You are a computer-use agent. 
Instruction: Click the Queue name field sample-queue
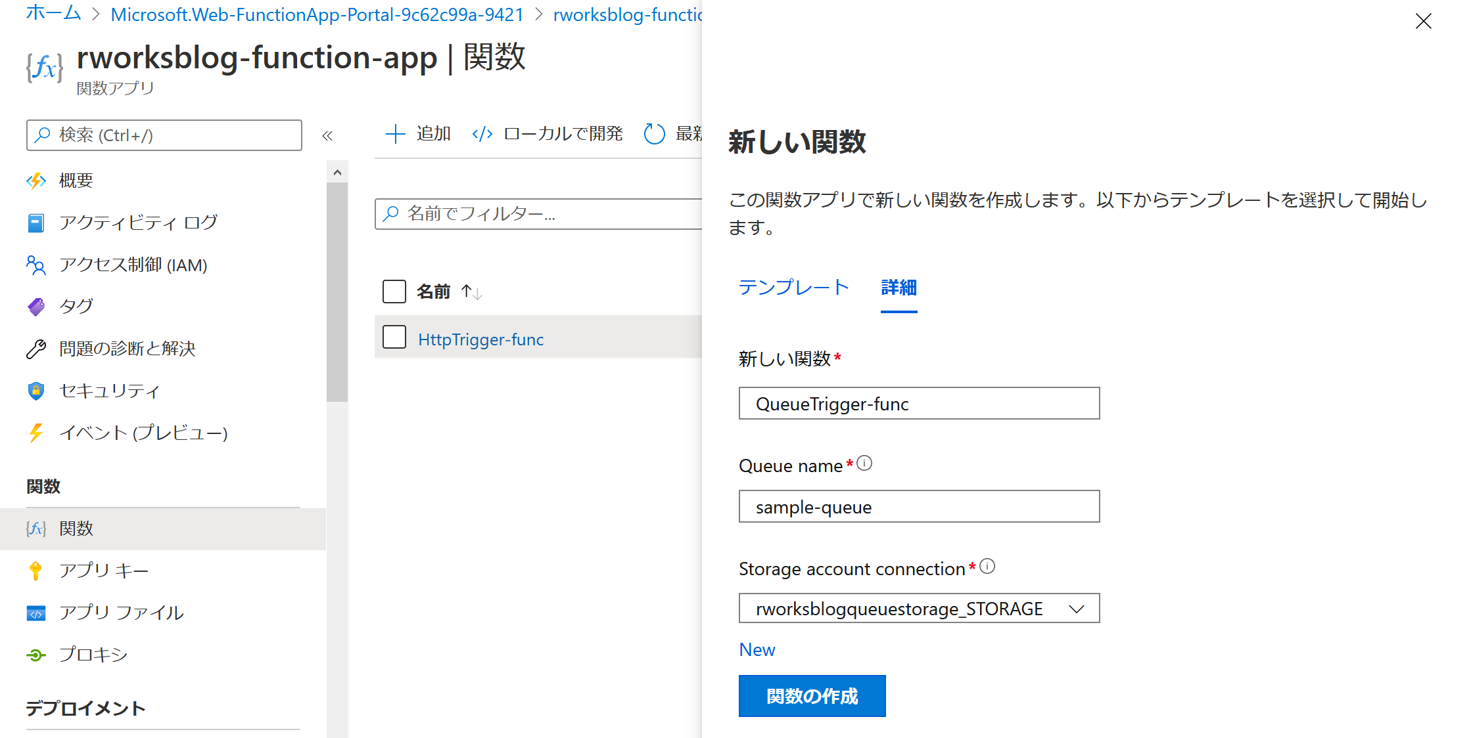pos(919,506)
